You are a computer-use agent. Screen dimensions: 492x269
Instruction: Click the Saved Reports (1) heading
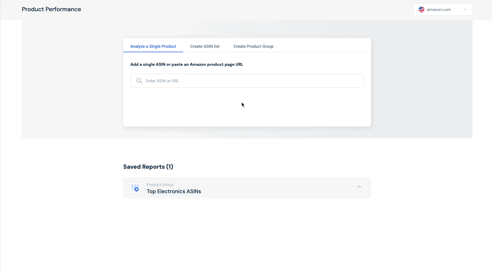[x=148, y=167]
